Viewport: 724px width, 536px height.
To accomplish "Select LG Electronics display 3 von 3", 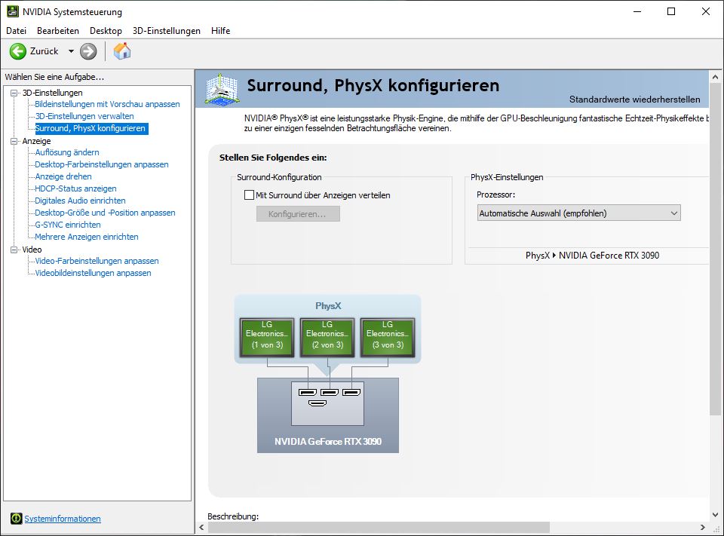I will click(388, 337).
